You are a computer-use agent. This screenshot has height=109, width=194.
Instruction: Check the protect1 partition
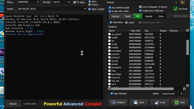[x=109, y=54]
